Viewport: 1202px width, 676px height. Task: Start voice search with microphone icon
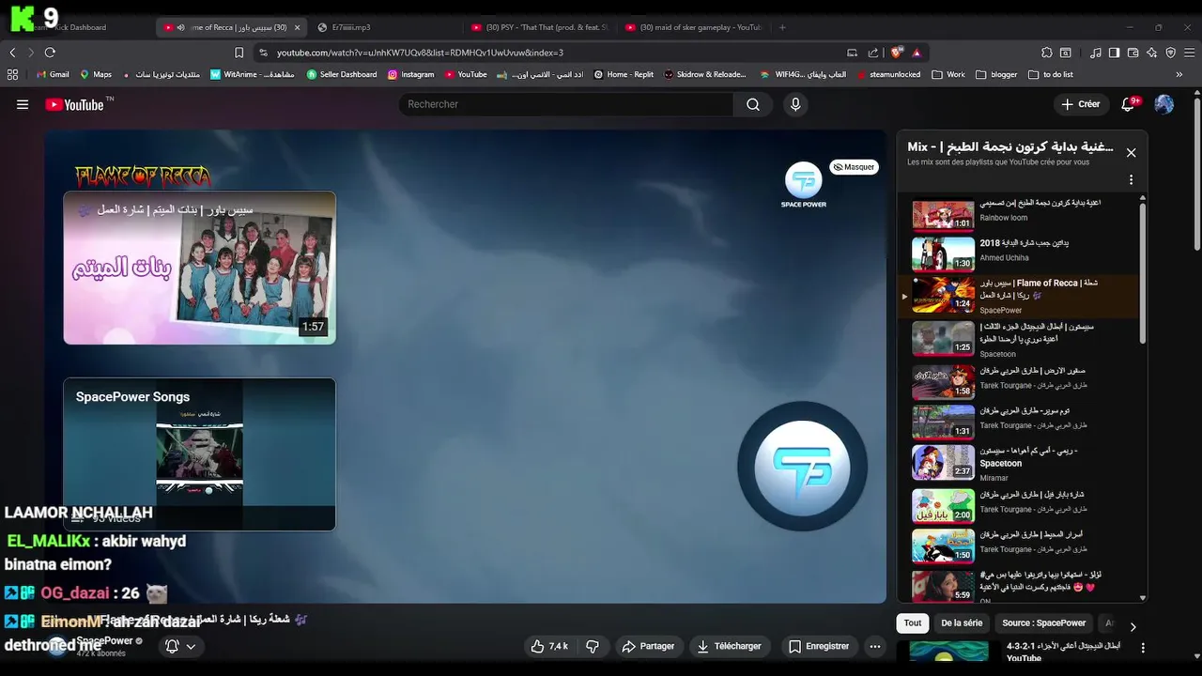pyautogui.click(x=795, y=104)
